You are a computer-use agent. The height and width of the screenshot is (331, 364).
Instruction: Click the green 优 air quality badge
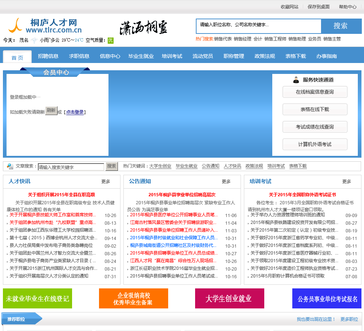pos(110,40)
